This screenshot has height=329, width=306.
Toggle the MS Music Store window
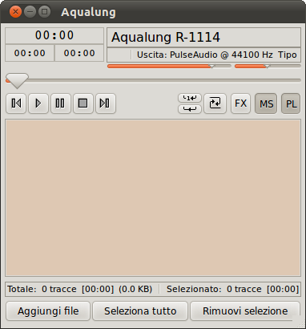(266, 104)
